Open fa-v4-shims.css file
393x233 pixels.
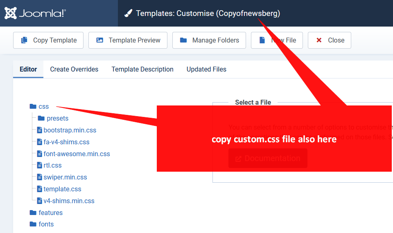[66, 142]
